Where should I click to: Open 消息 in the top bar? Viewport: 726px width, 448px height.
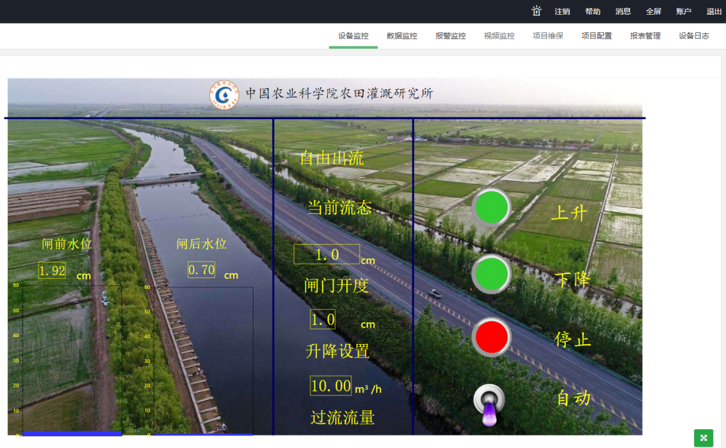pos(623,12)
